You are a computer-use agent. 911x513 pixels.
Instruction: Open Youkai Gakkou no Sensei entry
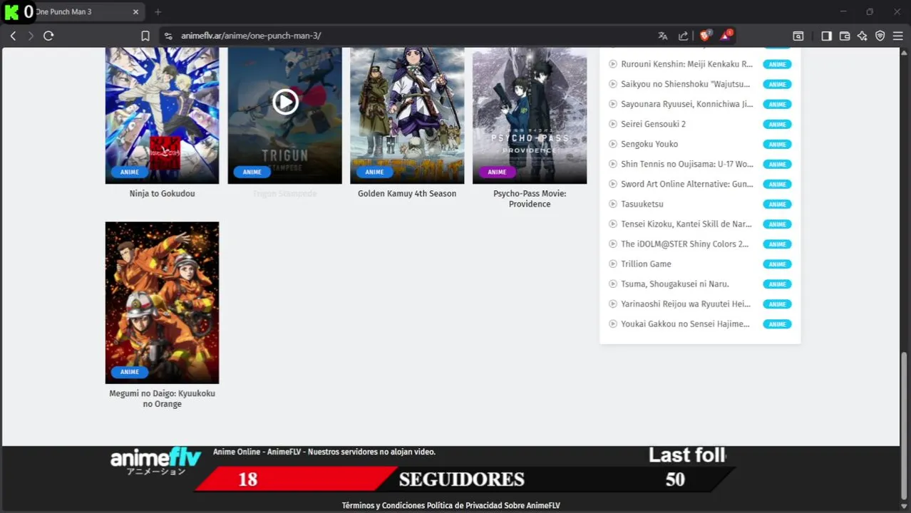click(686, 323)
